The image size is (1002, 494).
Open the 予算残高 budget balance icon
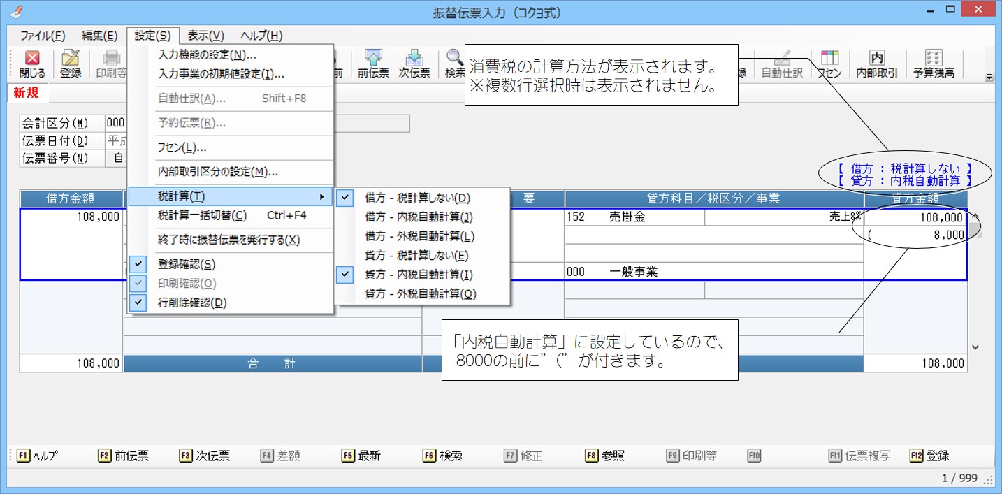point(934,64)
